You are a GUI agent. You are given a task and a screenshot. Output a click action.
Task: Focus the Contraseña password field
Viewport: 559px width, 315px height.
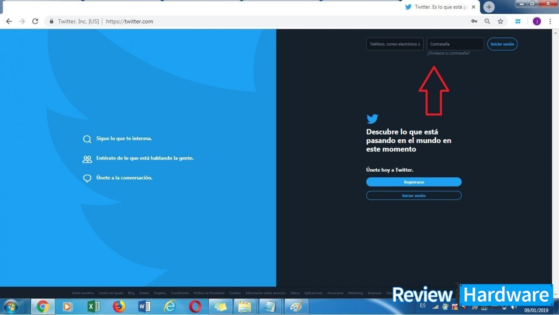[455, 44]
